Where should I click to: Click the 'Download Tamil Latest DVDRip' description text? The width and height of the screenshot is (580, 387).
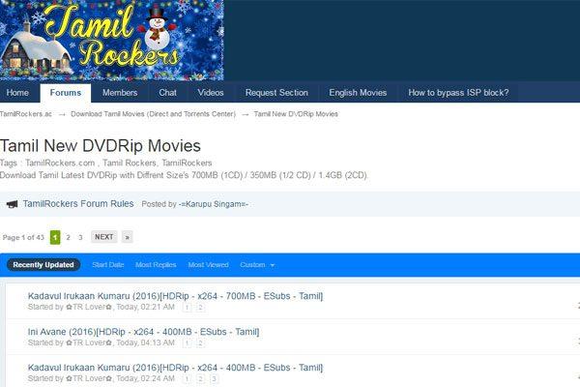tap(184, 175)
